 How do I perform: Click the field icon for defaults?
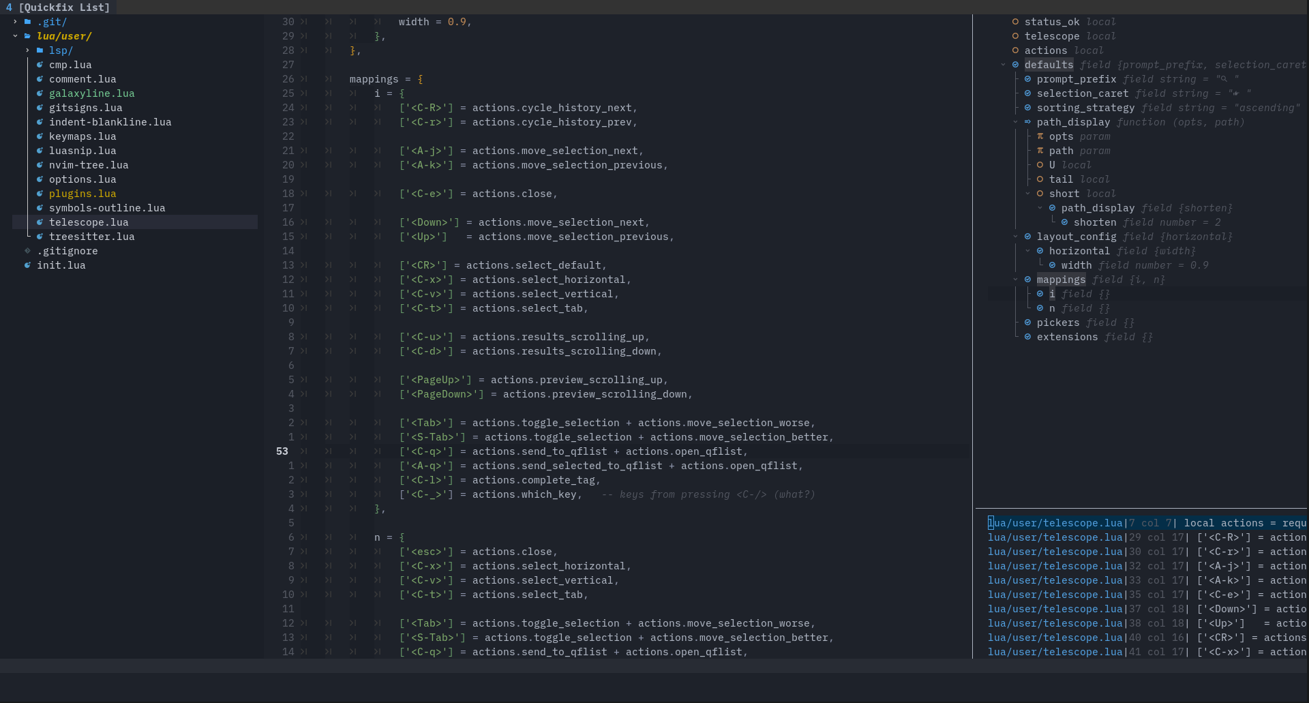[x=1015, y=65]
